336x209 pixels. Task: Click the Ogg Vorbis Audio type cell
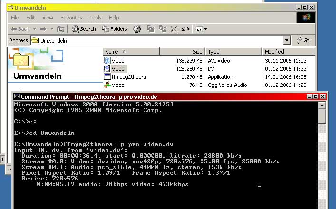pos(227,85)
